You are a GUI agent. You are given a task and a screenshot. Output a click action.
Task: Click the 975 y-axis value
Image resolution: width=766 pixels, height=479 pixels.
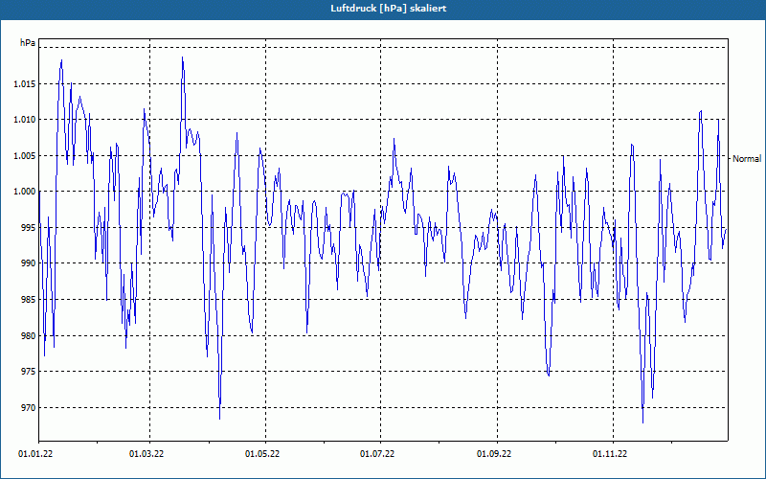tap(29, 372)
